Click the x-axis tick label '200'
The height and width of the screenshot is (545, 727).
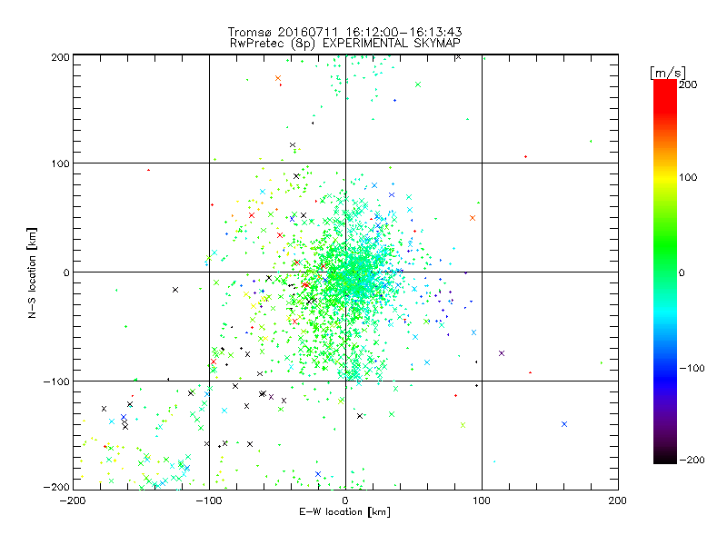[x=618, y=500]
